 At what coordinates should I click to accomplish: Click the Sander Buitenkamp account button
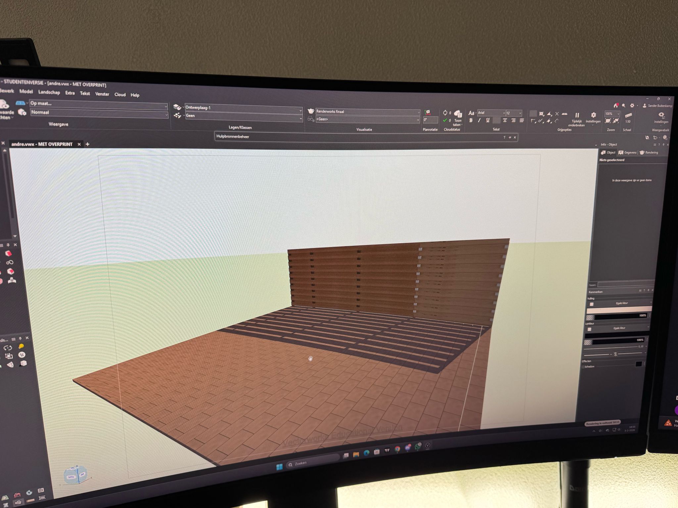point(657,106)
